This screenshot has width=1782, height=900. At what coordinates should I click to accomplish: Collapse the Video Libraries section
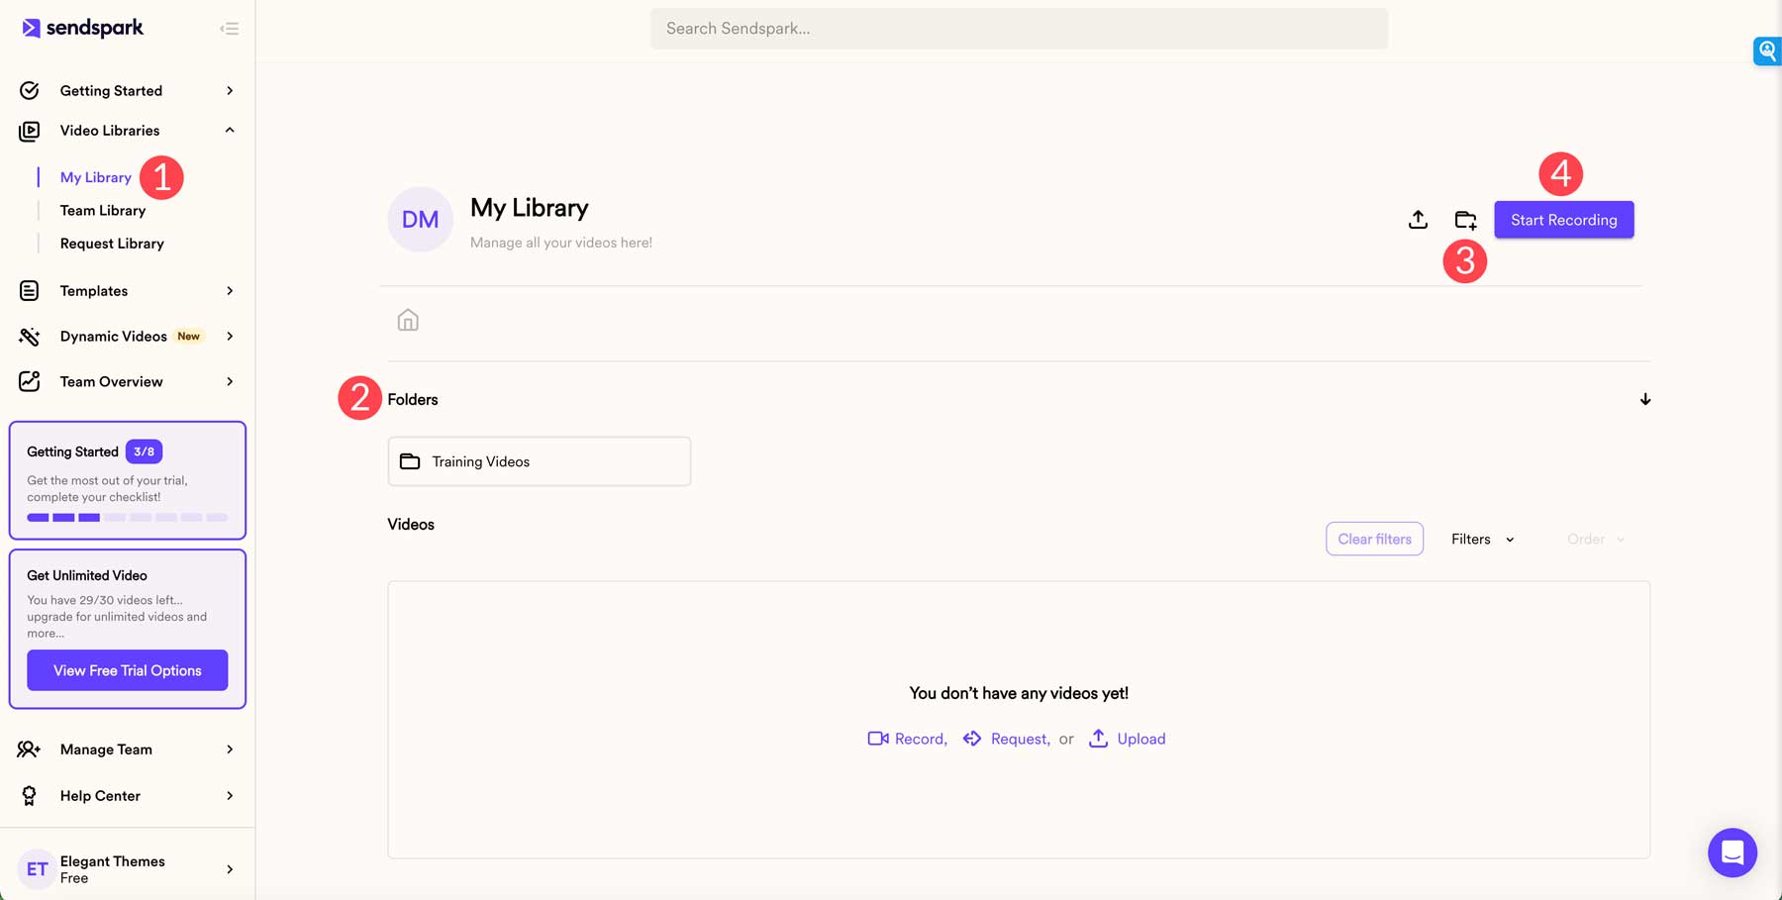(x=229, y=130)
